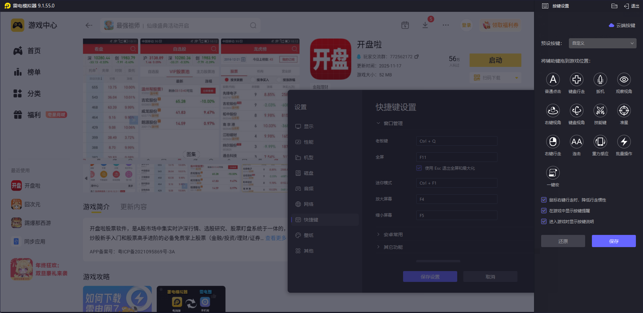Viewport: 643px width, 313px height.
Task: Open 其他 settings category
Action: click(x=325, y=251)
